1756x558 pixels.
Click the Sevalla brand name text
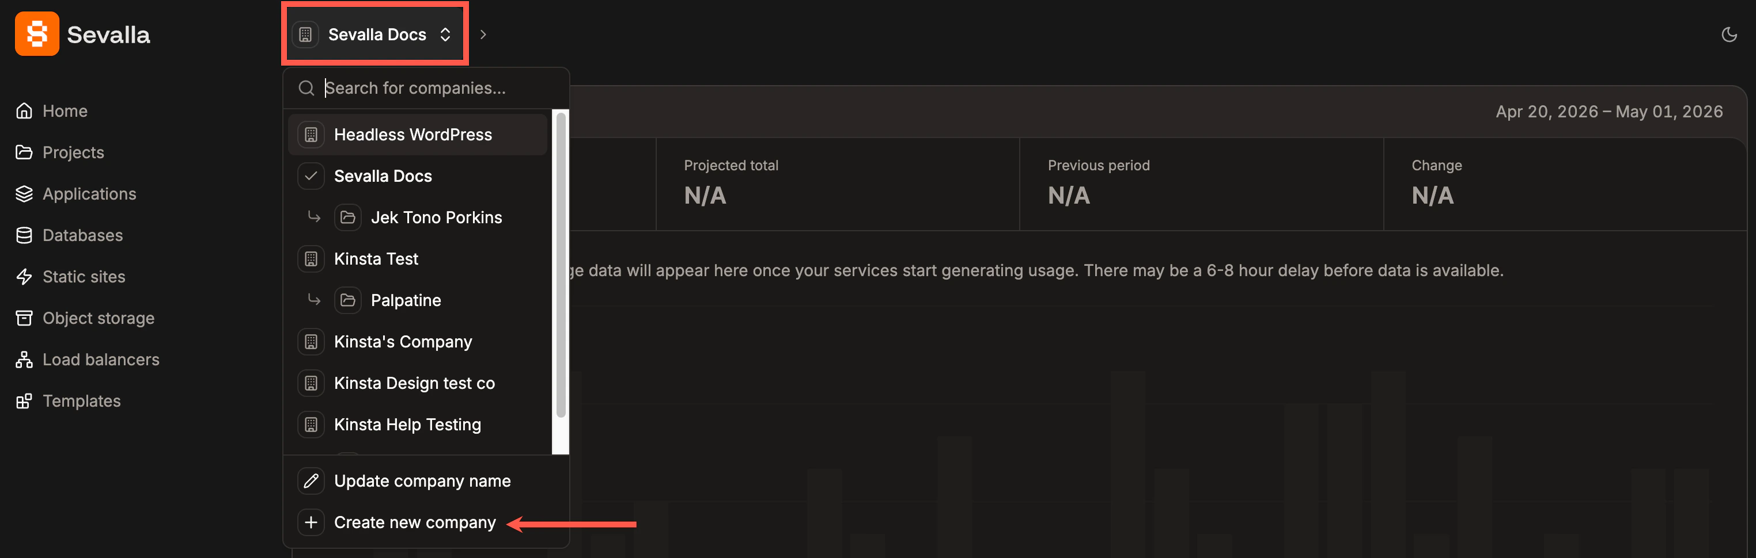coord(108,35)
